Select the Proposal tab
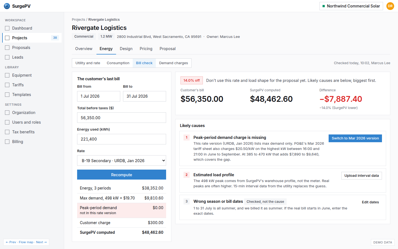 click(x=167, y=49)
